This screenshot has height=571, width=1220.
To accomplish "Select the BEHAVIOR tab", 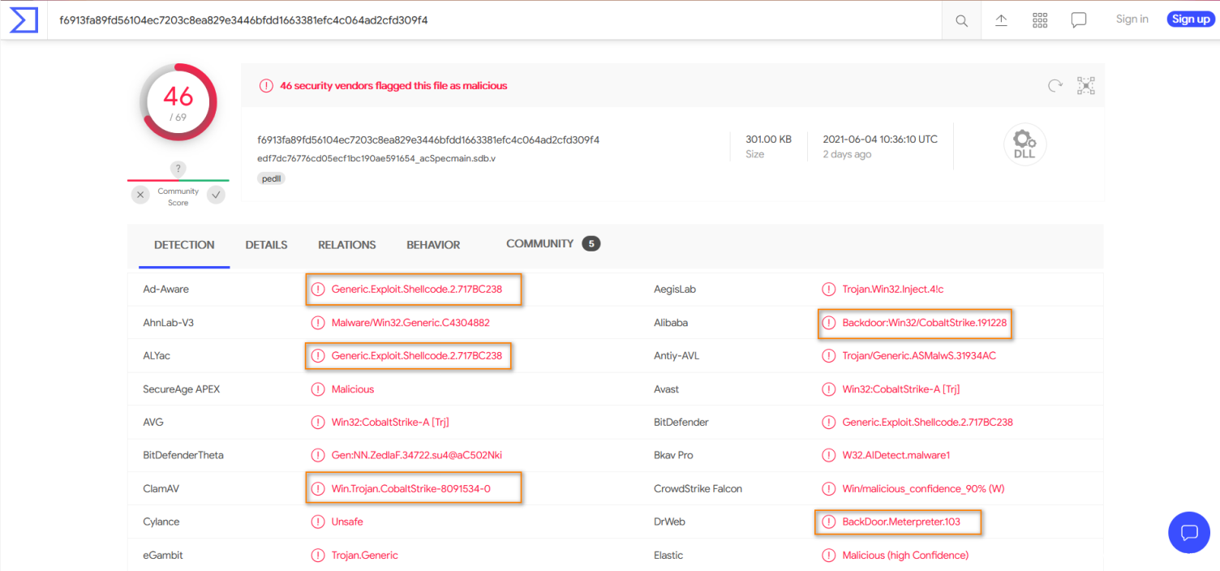I will (x=433, y=245).
